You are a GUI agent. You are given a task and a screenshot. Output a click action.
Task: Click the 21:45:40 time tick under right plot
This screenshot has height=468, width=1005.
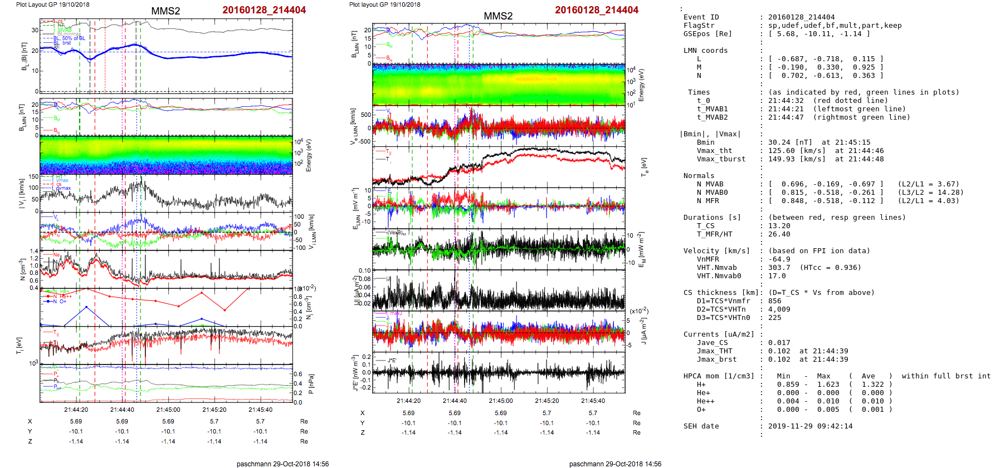[593, 401]
